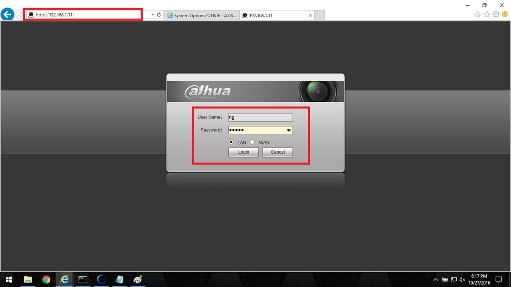Switch to System Options/ONVIF - AXIS tab
This screenshot has width=511, height=287.
(x=202, y=15)
